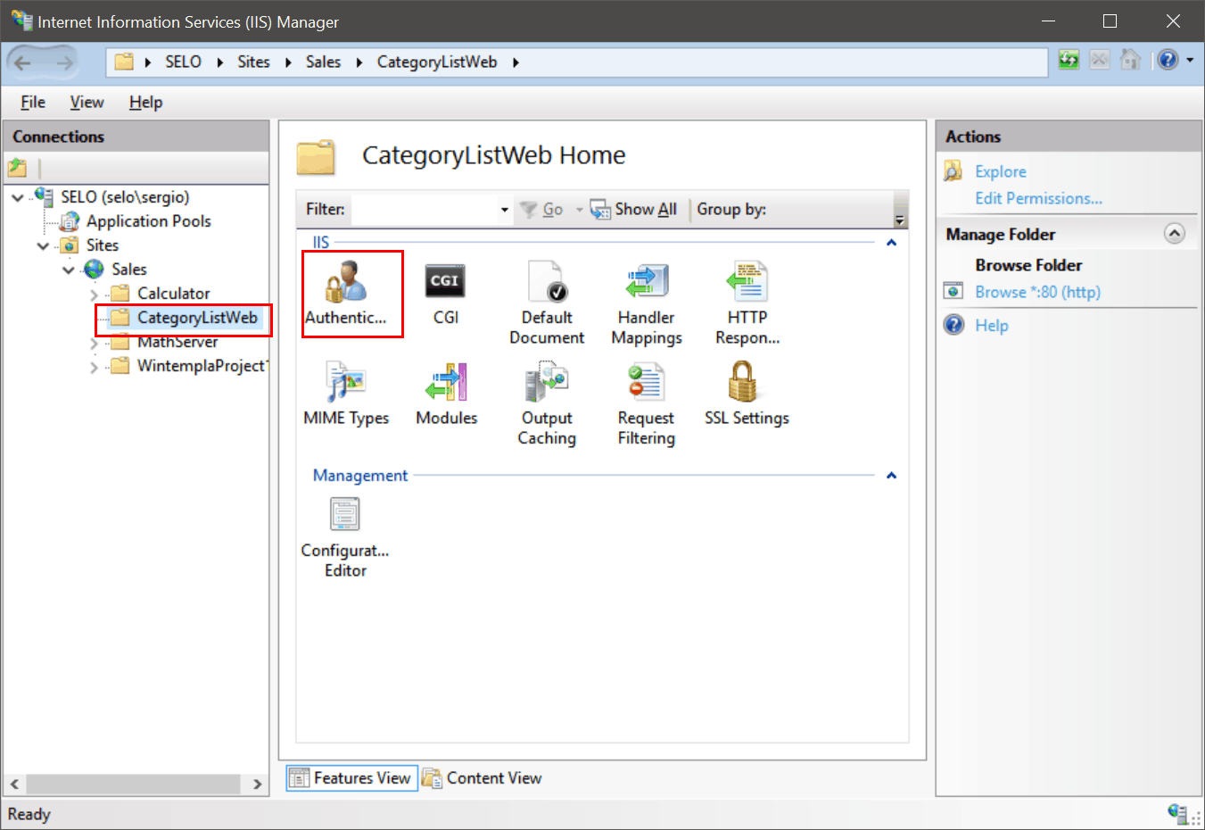Click the Back navigation arrow
This screenshot has height=830, width=1205.
pos(22,62)
